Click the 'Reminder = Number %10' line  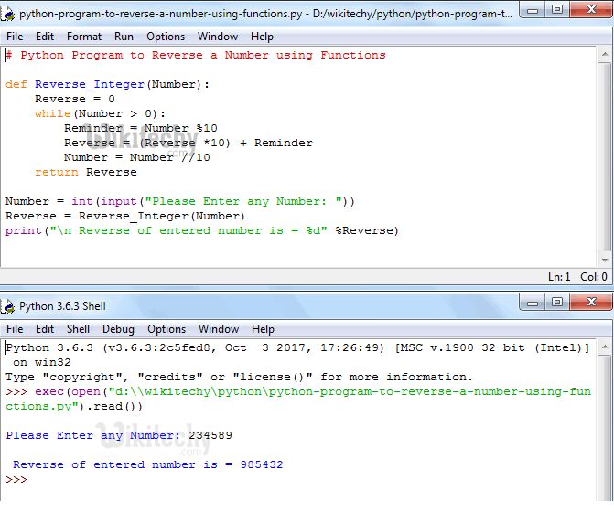pyautogui.click(x=141, y=128)
